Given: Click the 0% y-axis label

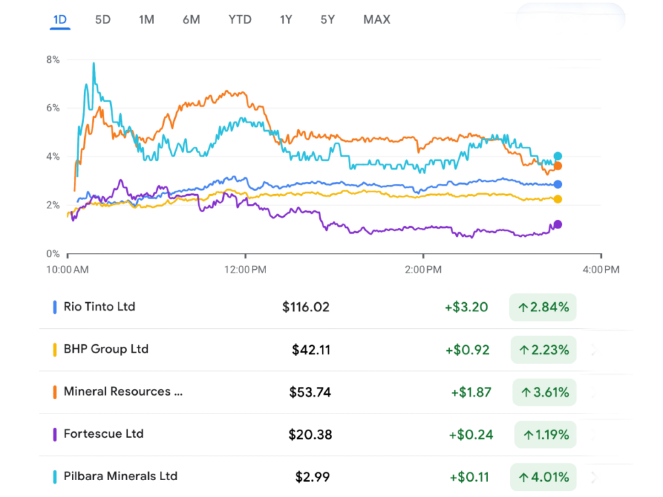Looking at the screenshot, I should [53, 254].
